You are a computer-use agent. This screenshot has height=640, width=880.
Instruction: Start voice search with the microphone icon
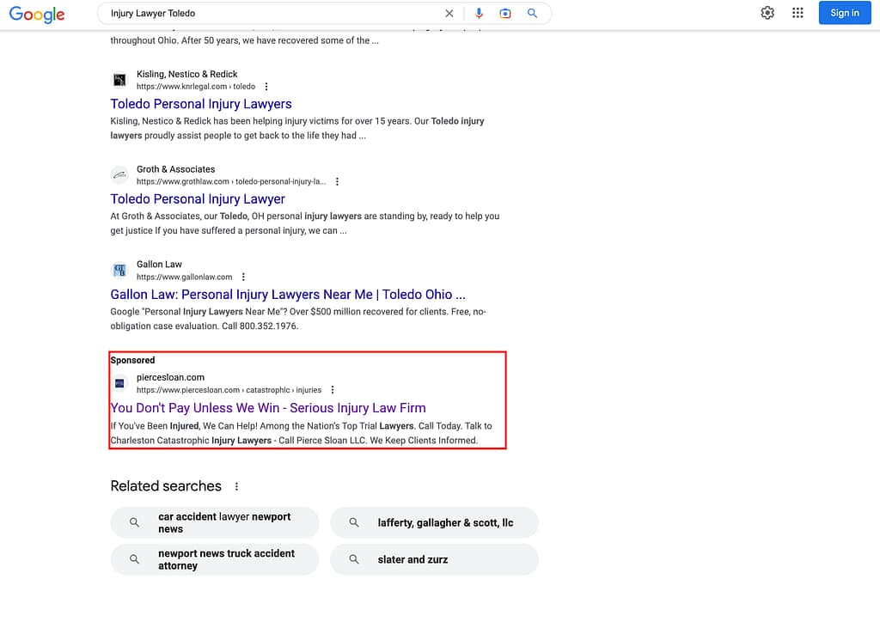479,14
